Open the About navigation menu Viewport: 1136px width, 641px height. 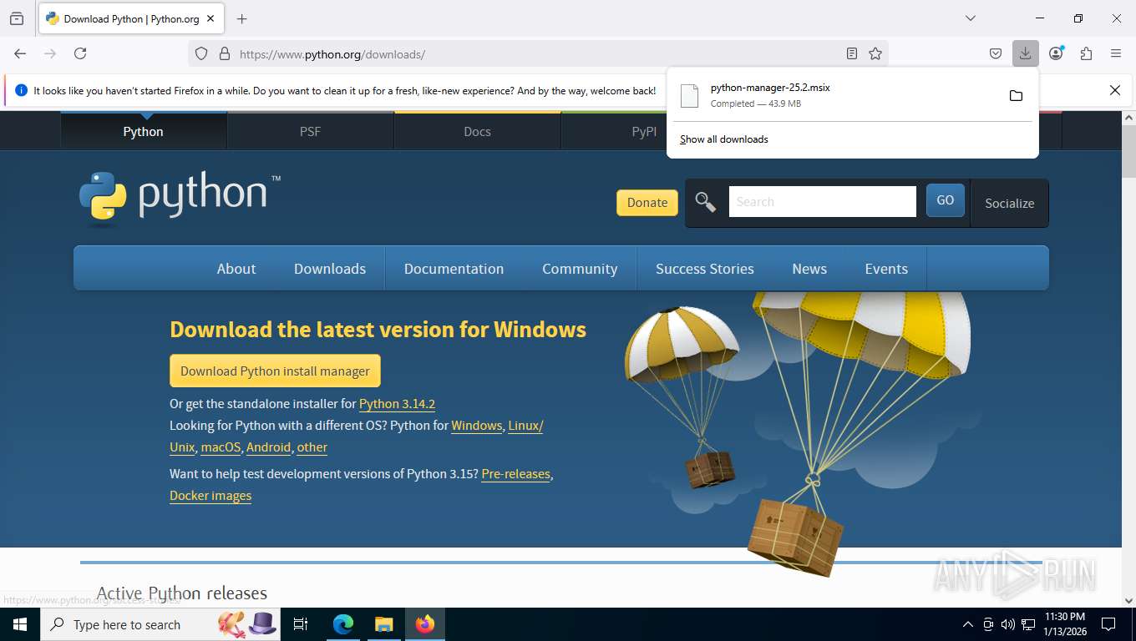(x=236, y=269)
